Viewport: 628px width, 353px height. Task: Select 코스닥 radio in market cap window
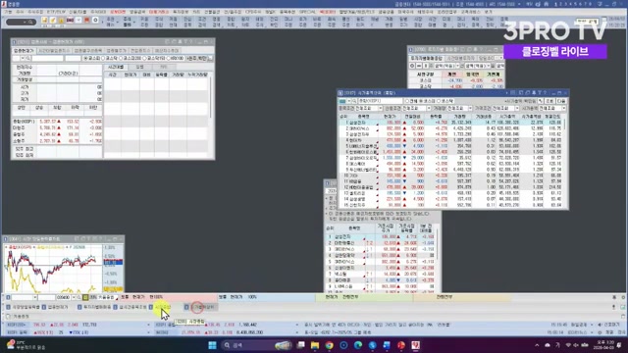[x=439, y=101]
